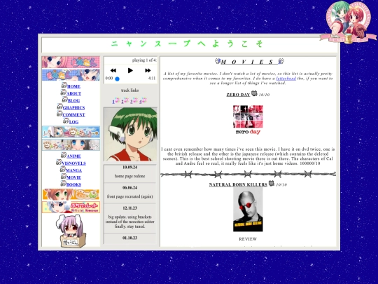This screenshot has height=284, width=378.
Task: Click the 10.09.24 update log date
Action: click(x=130, y=167)
